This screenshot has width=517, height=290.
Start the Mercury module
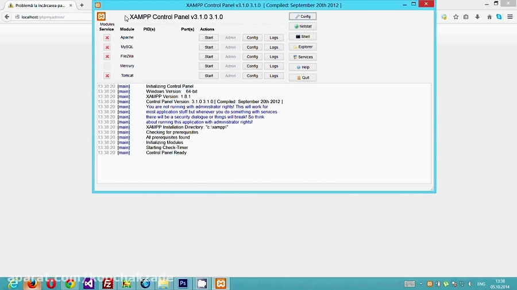(209, 66)
